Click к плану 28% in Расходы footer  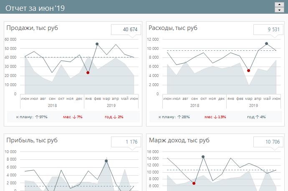[174, 117]
